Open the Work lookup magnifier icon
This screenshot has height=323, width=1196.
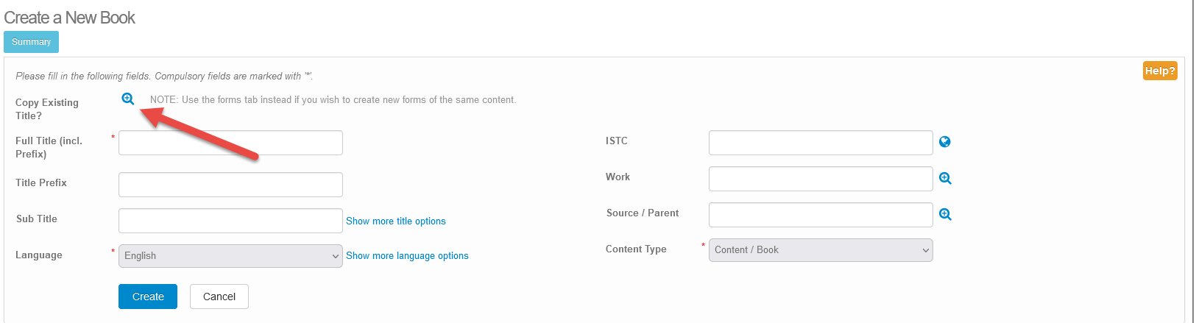click(946, 178)
